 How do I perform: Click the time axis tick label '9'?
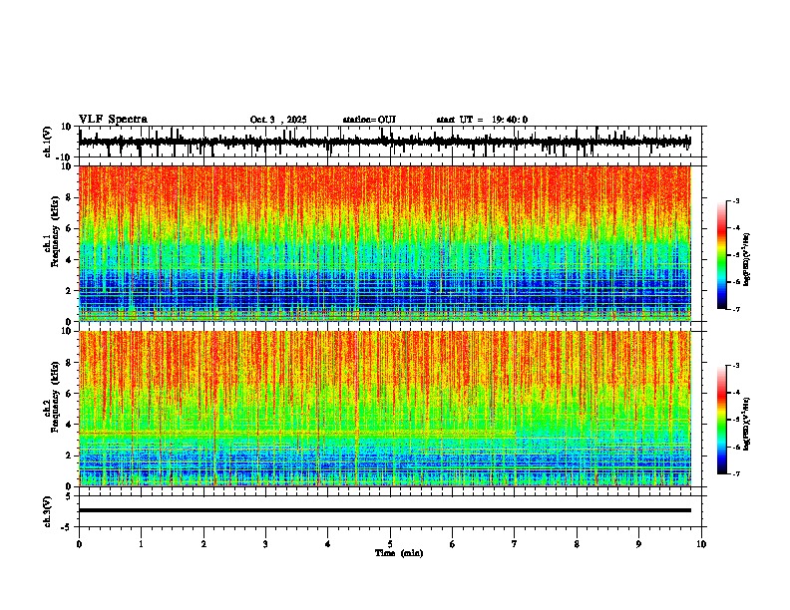[638, 544]
